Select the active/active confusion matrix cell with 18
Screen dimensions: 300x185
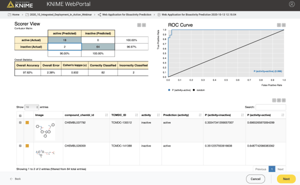(64, 40)
